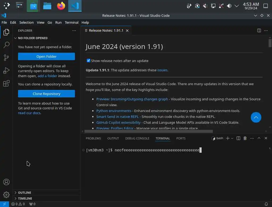
Task: Switch to the Debug Console tab
Action: (137, 138)
